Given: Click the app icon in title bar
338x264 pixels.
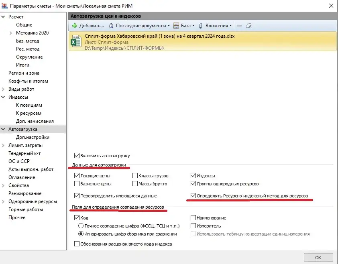Looking at the screenshot, I should coord(4,6).
